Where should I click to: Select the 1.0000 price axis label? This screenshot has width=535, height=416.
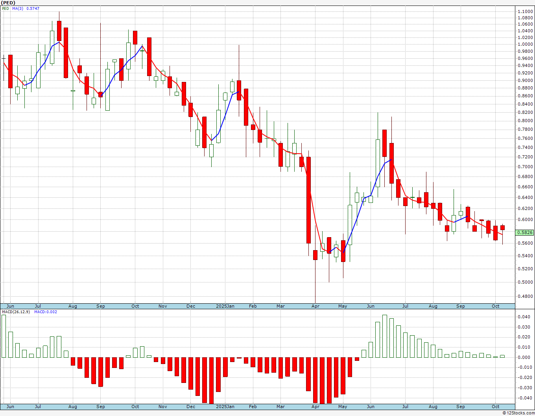coord(526,44)
